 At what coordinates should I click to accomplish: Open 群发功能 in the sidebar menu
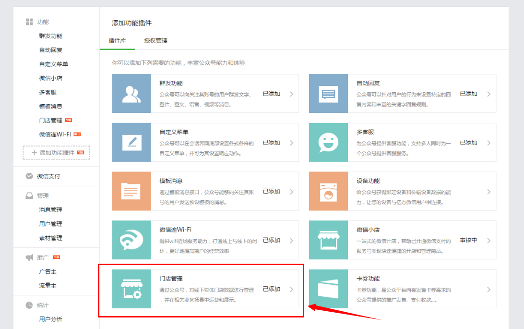click(x=51, y=36)
